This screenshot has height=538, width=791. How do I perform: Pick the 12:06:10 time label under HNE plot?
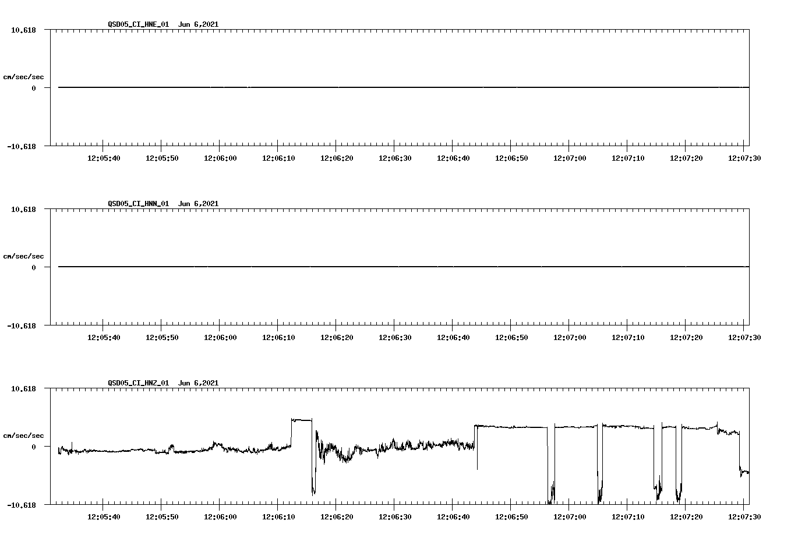tap(278, 158)
